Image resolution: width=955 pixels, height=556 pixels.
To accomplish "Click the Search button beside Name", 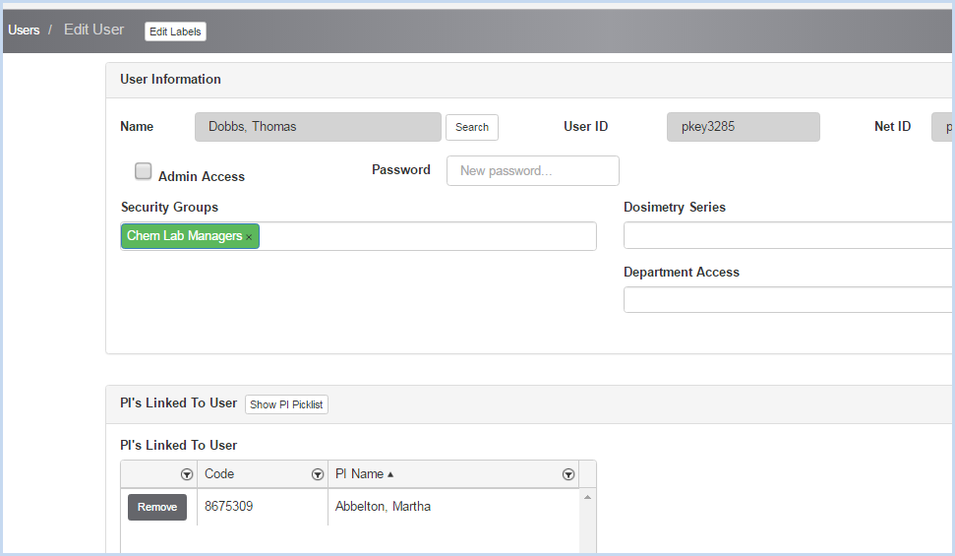I will tap(472, 127).
